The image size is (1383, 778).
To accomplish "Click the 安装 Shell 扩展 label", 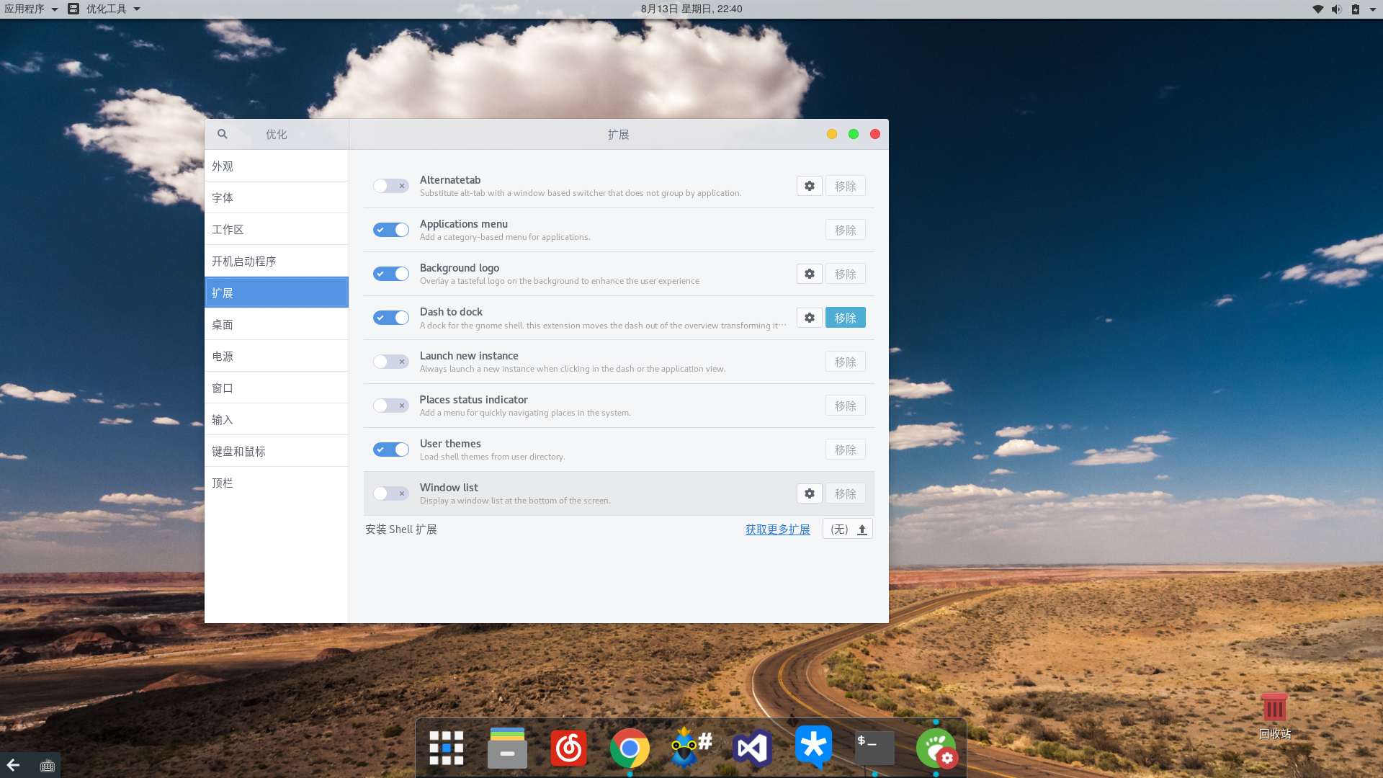I will [401, 529].
